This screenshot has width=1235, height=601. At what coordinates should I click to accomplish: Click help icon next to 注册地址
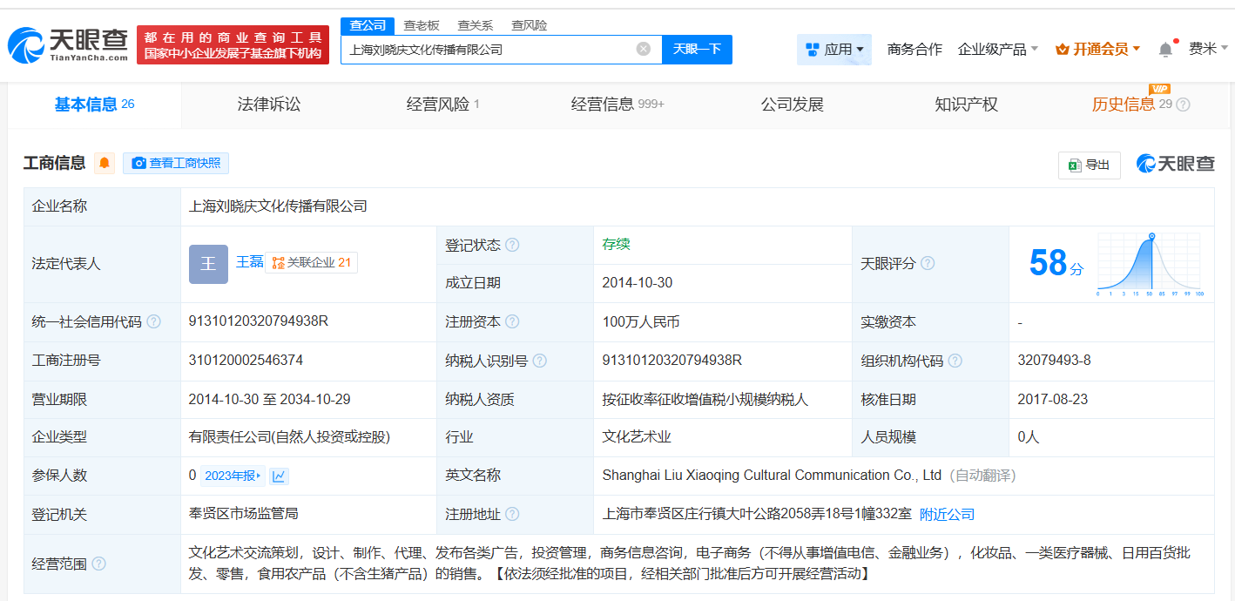512,514
